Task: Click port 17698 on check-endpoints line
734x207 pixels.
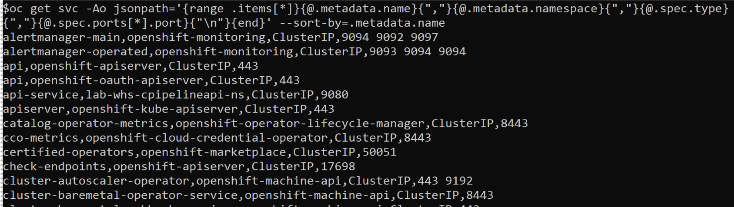Action: (338, 166)
